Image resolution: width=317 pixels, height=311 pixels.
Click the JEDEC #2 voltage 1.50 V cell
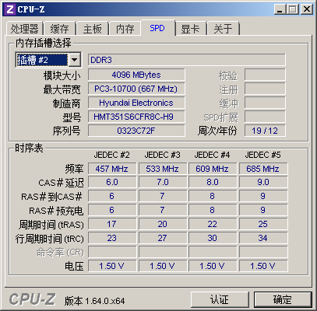[x=112, y=266]
